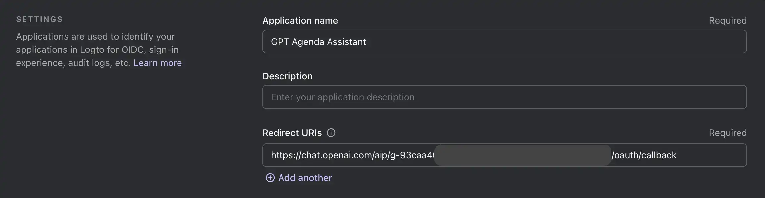Click the /oauth/callback part of the URI

[644, 155]
